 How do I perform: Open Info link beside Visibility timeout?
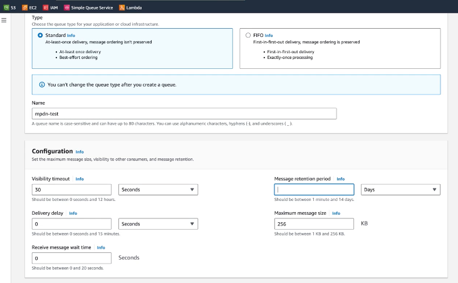coord(80,179)
